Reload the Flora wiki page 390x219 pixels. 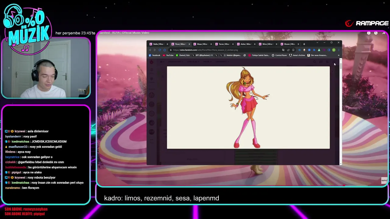click(x=160, y=50)
